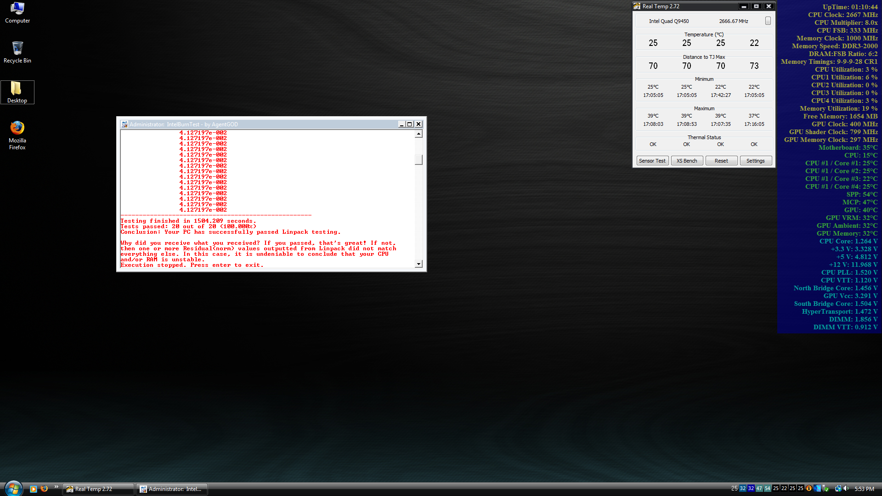Click 'Memory Timings: 9-9-9-28 CR1' entry

pos(829,62)
